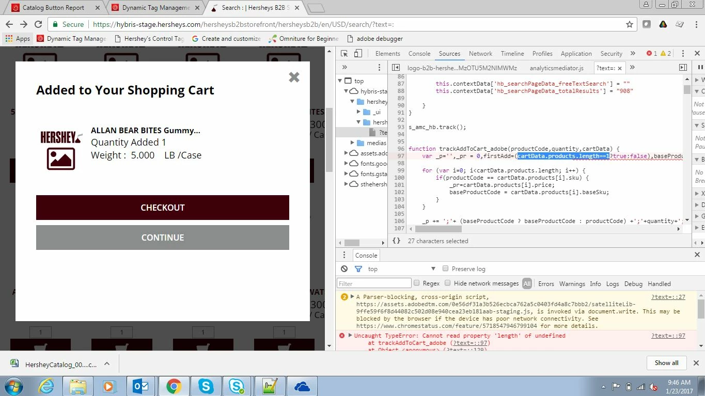Select the logo-b2b-hershe file tab

click(462, 68)
